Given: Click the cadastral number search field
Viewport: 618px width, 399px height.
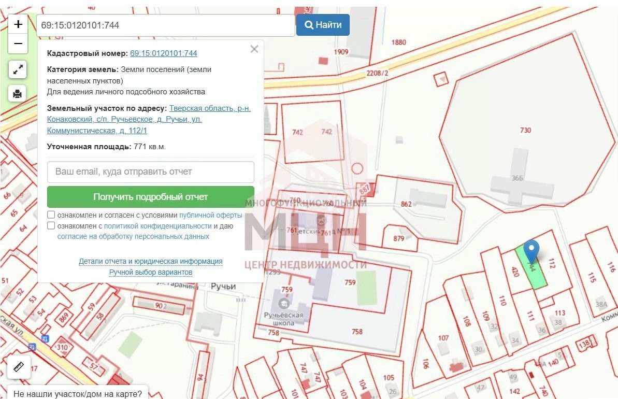Looking at the screenshot, I should [166, 25].
